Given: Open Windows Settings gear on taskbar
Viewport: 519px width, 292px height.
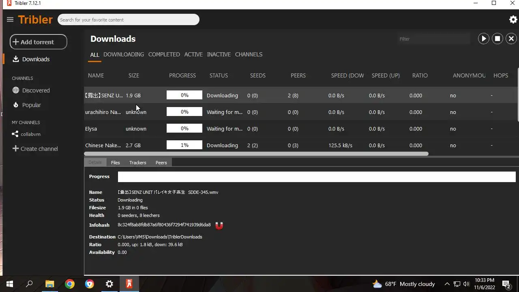Looking at the screenshot, I should pos(109,284).
